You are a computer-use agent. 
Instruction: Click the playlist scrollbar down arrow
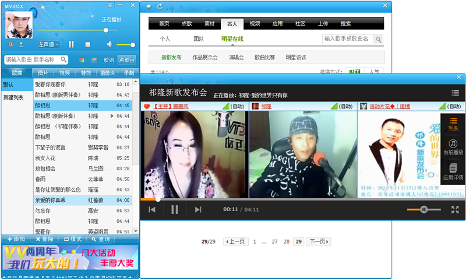click(x=136, y=231)
